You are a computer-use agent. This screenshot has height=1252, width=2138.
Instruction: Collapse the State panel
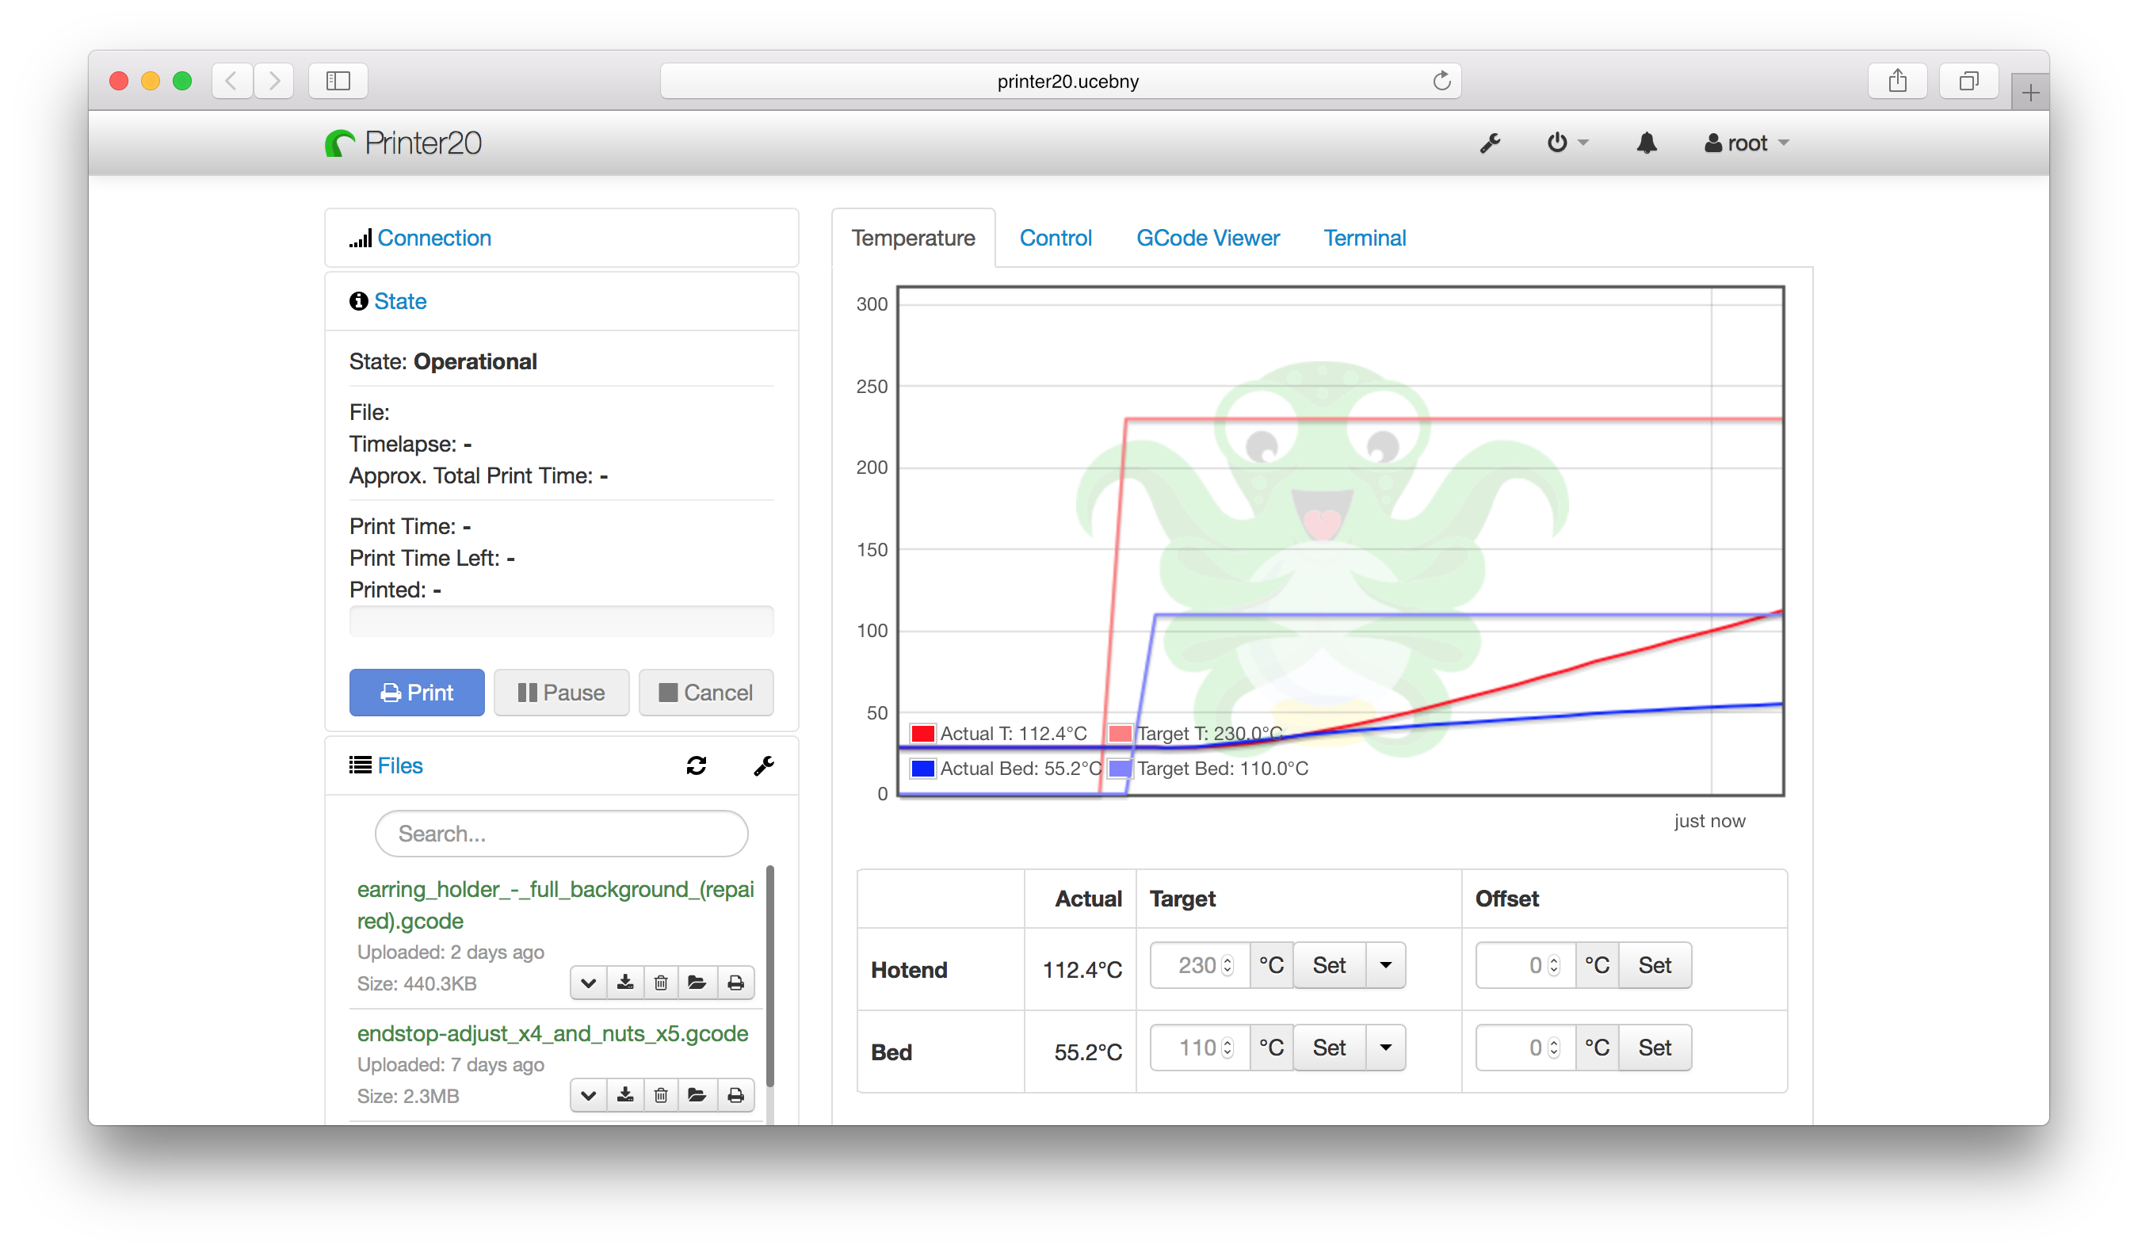tap(399, 301)
